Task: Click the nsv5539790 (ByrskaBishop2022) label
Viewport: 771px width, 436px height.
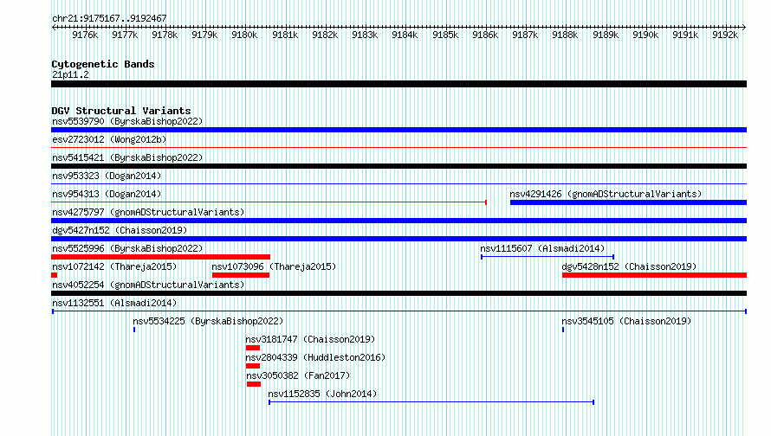Action: coord(127,121)
